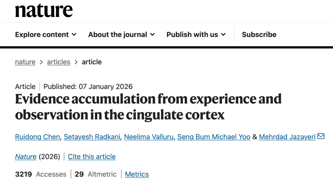
Task: Go to the articles breadcrumb link
Action: (59, 62)
